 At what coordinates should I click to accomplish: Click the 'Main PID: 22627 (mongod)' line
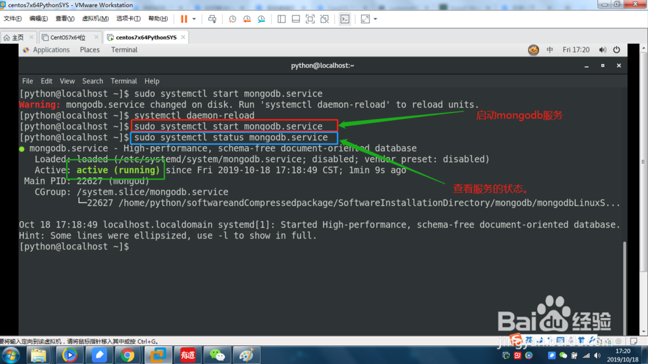click(x=86, y=182)
